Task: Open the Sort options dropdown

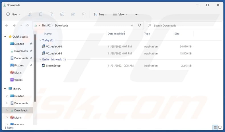Action: (x=100, y=14)
